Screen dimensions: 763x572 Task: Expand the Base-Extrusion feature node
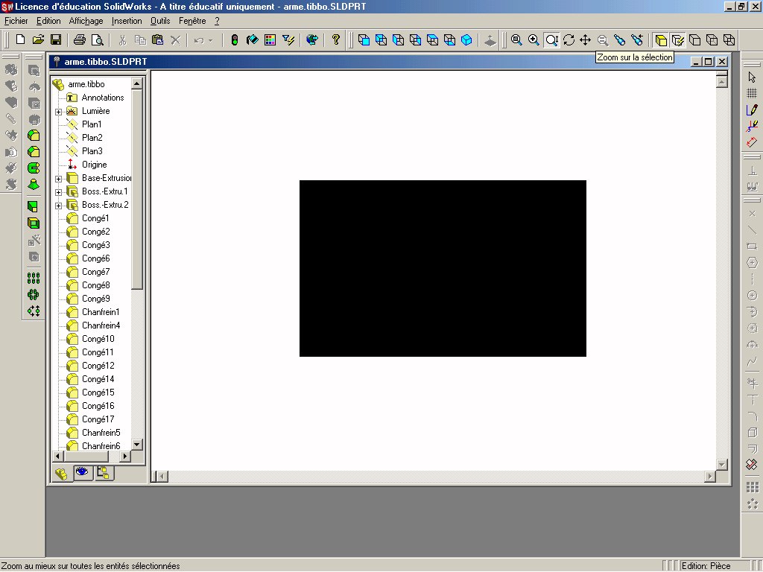(58, 179)
